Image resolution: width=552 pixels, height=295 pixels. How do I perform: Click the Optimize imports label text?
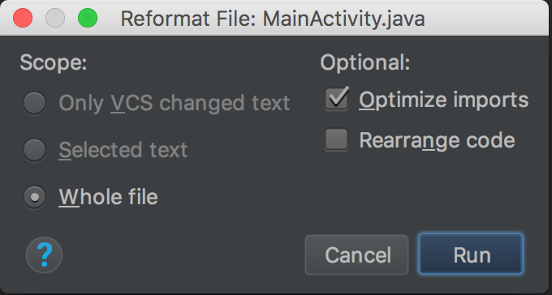coord(443,100)
